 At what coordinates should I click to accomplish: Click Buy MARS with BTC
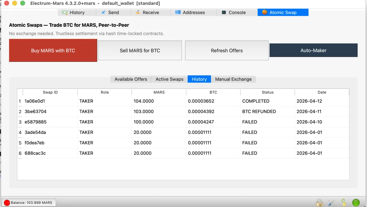pos(53,50)
